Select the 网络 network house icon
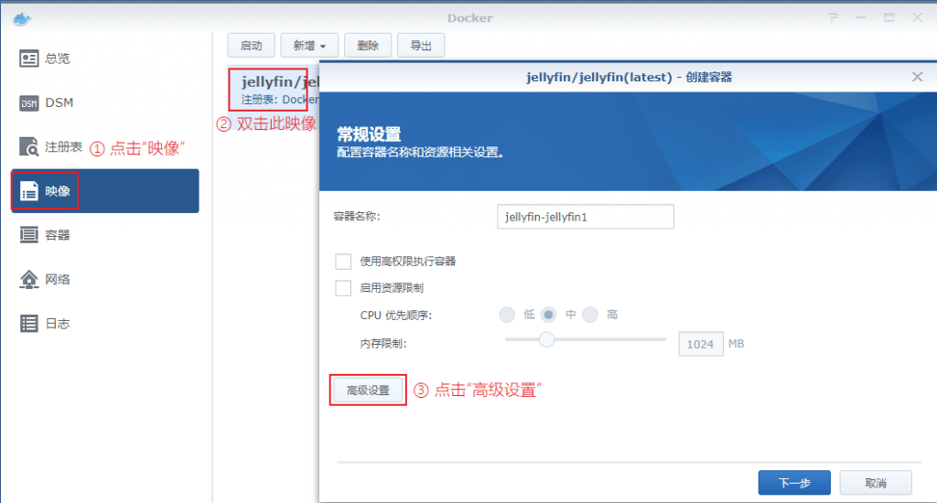This screenshot has height=503, width=937. [29, 279]
